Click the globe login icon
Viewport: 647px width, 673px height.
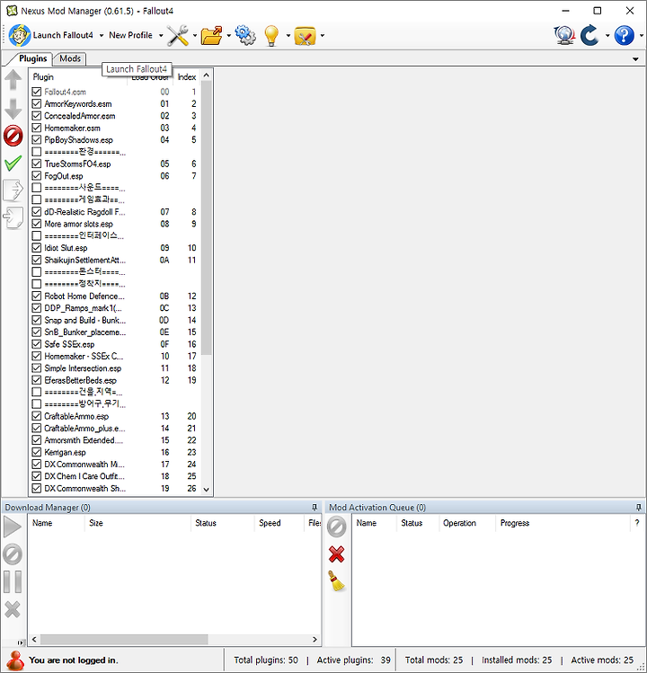tap(564, 35)
